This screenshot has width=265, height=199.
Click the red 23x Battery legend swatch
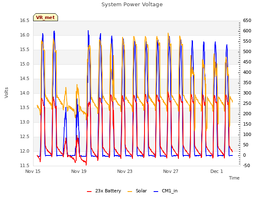89,192
